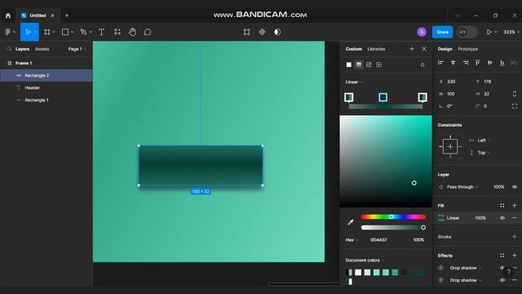Open first Drop shadow type dropdown
The image size is (522, 294).
pyautogui.click(x=465, y=268)
